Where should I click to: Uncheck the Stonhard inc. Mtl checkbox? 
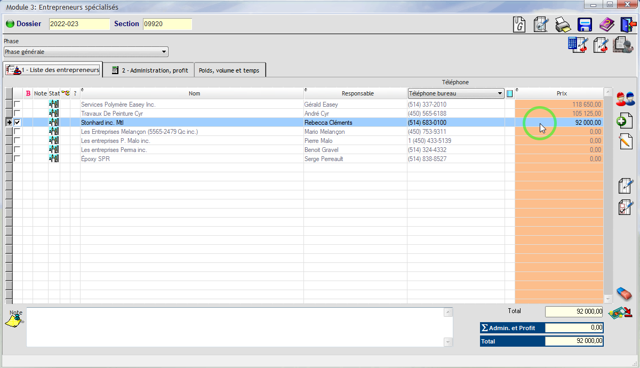(18, 123)
